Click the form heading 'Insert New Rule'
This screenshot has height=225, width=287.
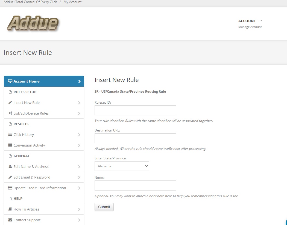pyautogui.click(x=117, y=80)
